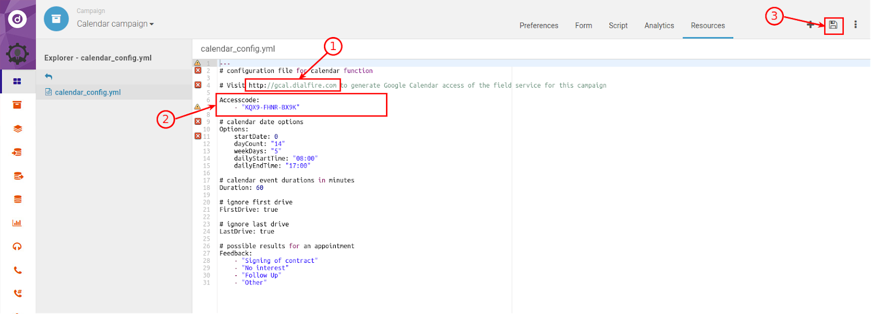
Task: Click the plus icon to add resource
Action: [x=811, y=24]
